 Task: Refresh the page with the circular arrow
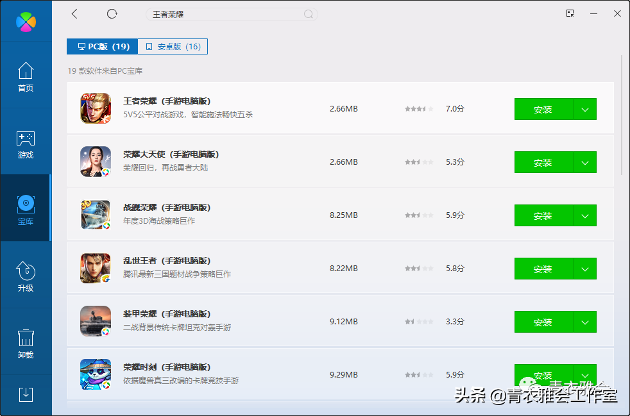[x=112, y=14]
